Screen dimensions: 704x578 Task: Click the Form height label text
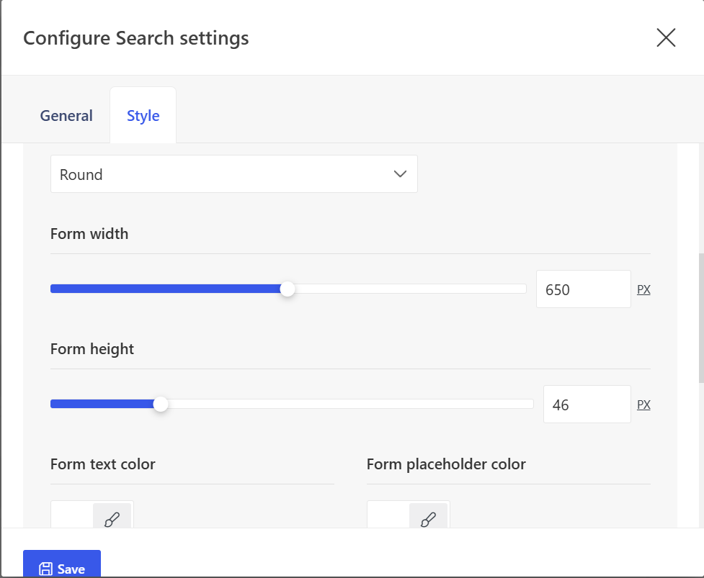coord(92,349)
